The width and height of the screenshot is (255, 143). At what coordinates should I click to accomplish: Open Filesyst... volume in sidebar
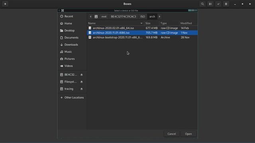[71, 82]
